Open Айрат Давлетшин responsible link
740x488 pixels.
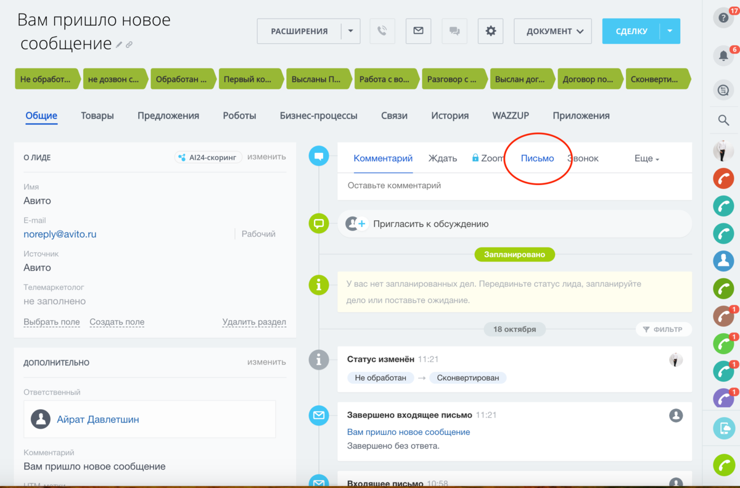point(98,420)
